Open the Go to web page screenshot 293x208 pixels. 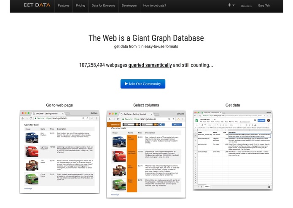point(59,152)
